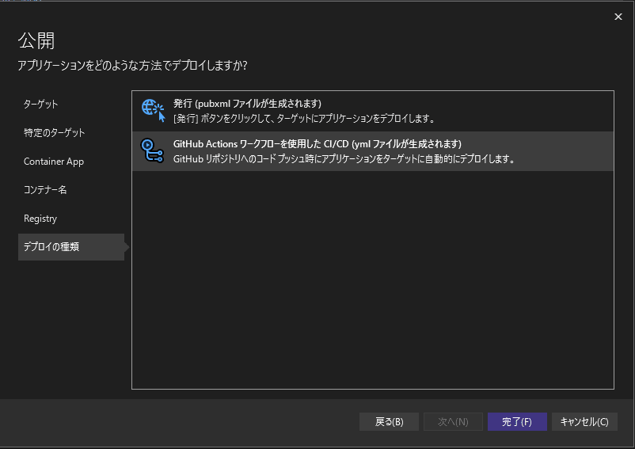The image size is (635, 449).
Task: Open the コンテナー名 step
Action: (x=45, y=190)
